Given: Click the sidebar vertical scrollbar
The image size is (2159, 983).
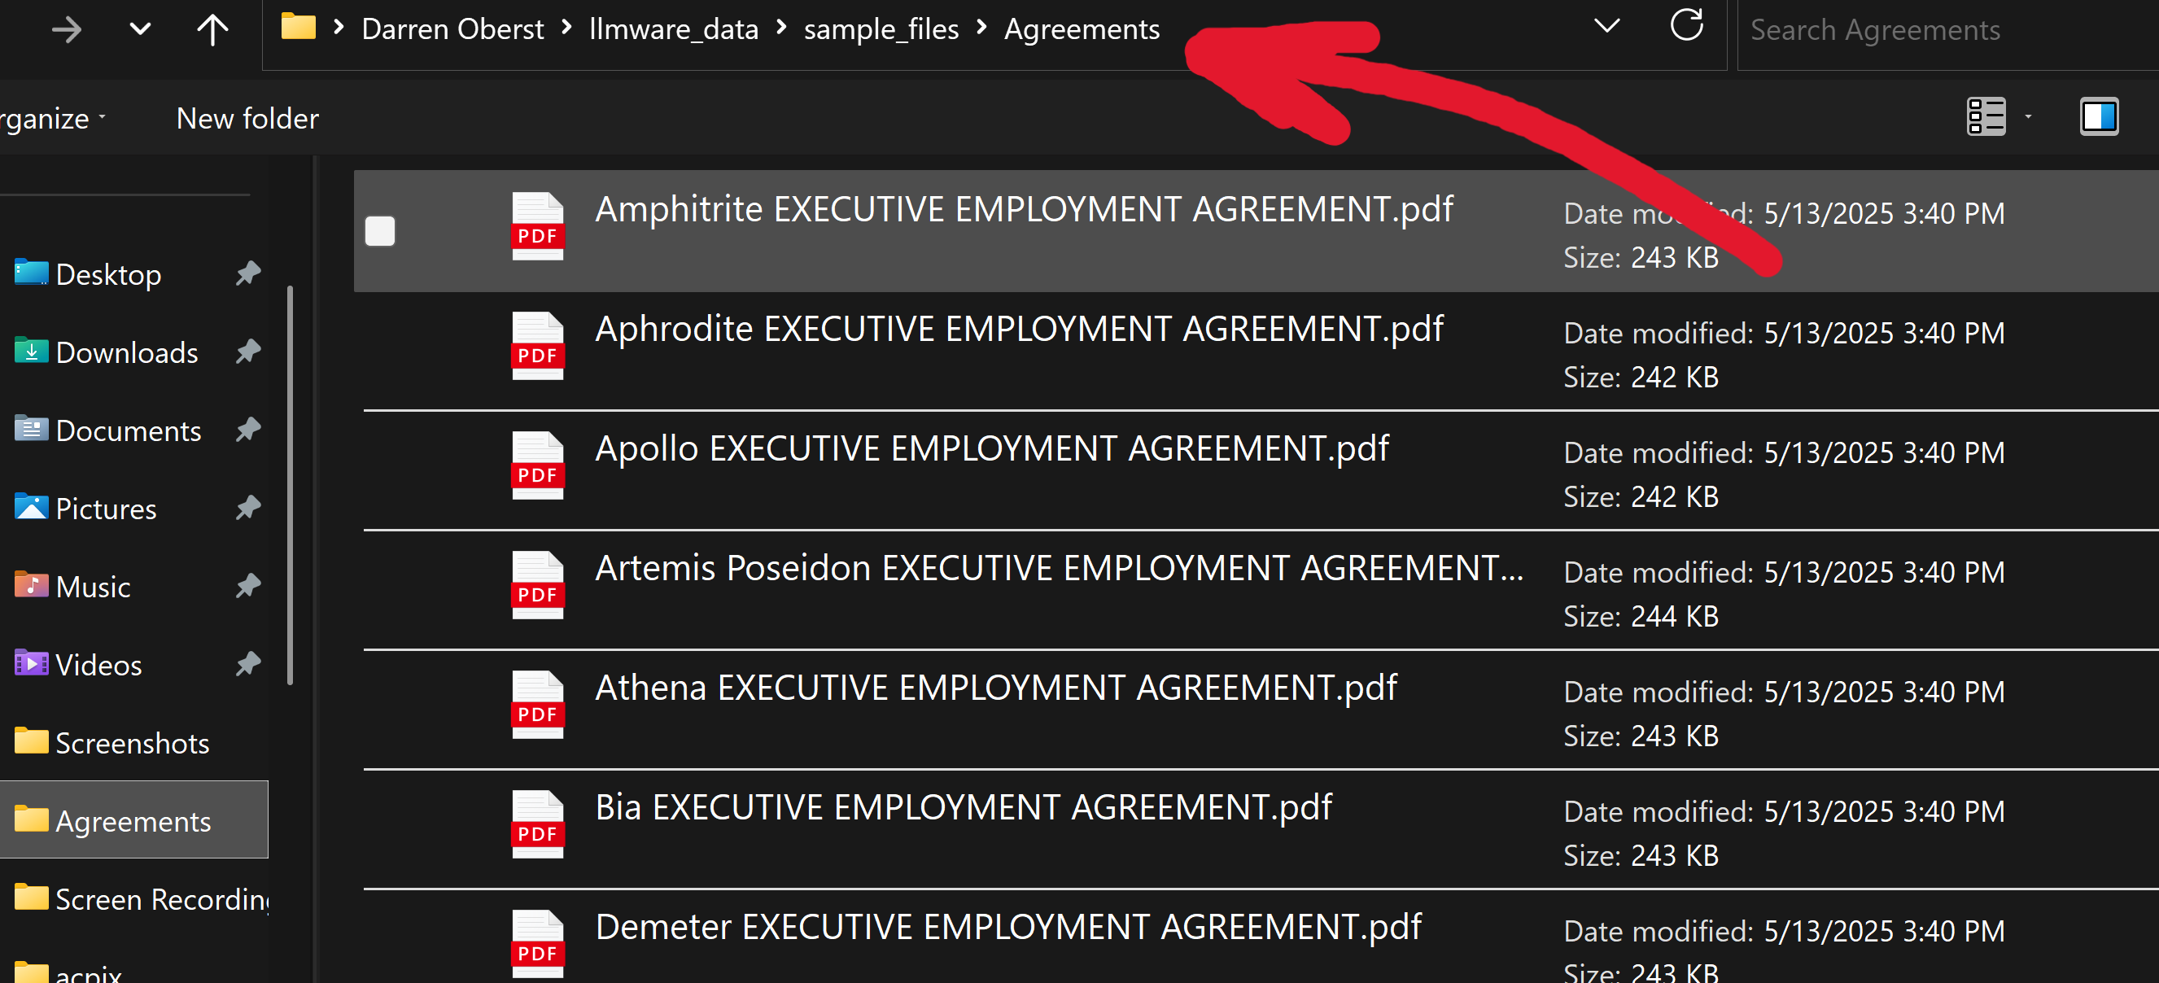Looking at the screenshot, I should 290,486.
